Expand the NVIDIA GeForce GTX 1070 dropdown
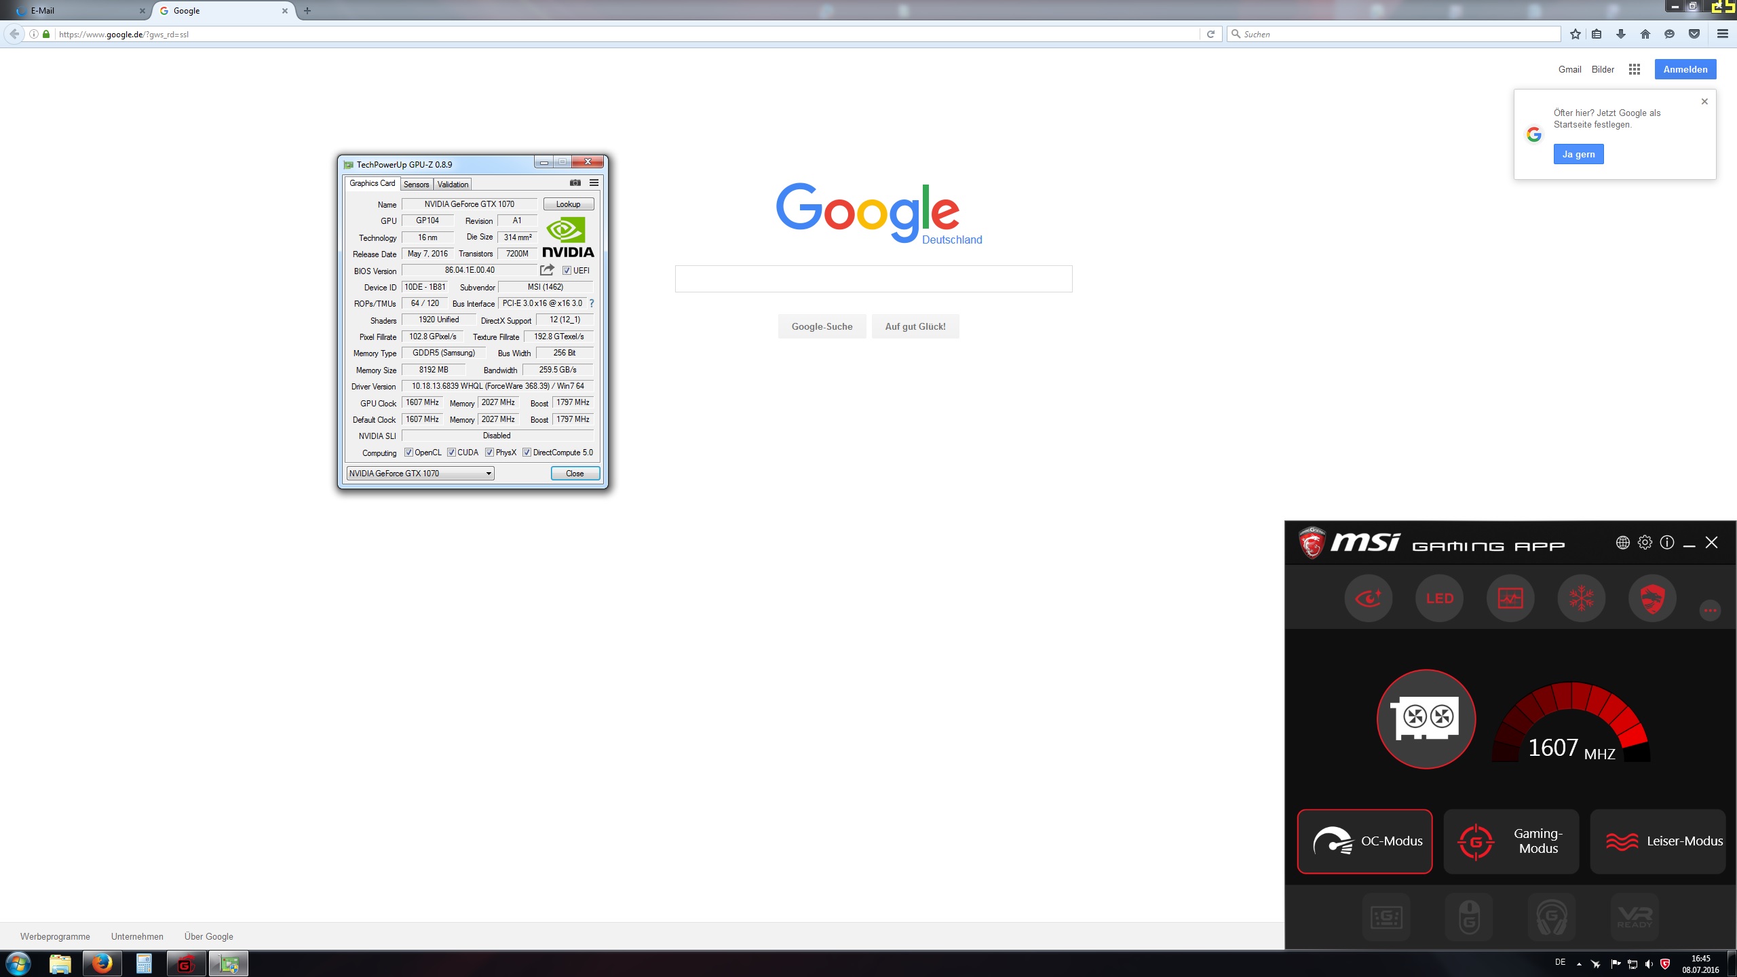The image size is (1737, 977). pyautogui.click(x=489, y=474)
